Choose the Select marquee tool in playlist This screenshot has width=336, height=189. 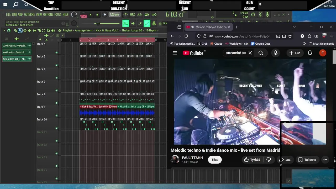(44, 30)
